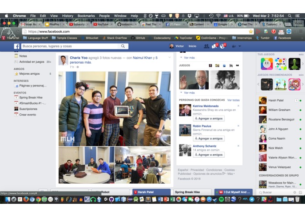305x217 pixels.
Task: Dismiss Robin Paulus suggestion
Action: (238, 126)
